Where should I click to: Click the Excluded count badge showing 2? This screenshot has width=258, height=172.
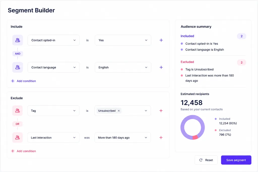tap(242, 63)
